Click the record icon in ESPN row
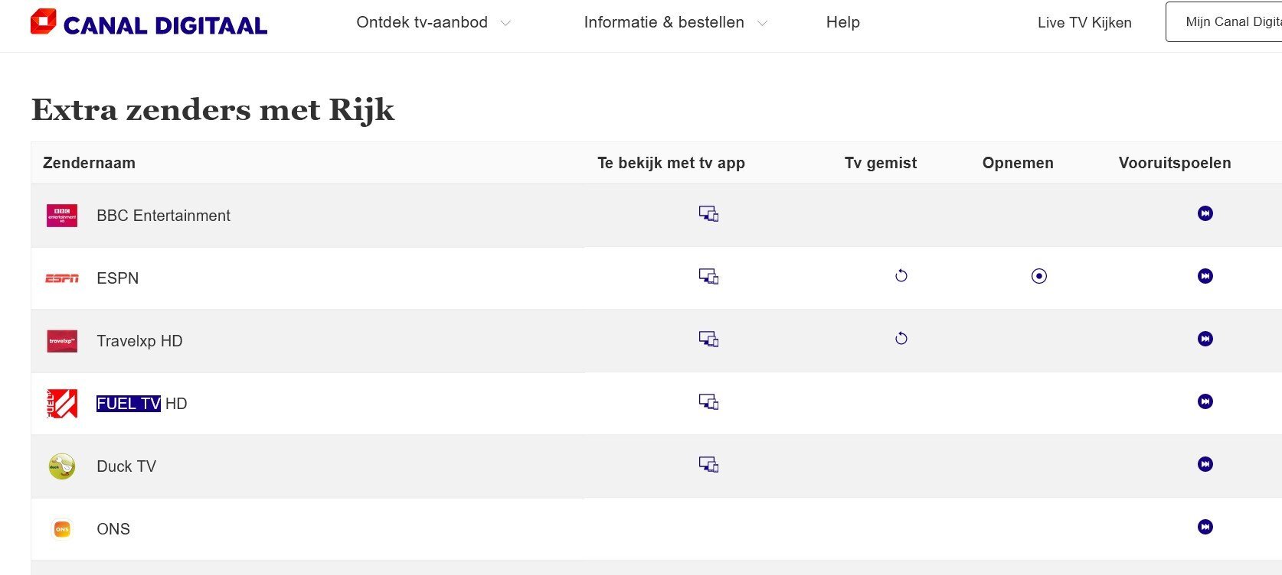The width and height of the screenshot is (1282, 575). pos(1038,276)
